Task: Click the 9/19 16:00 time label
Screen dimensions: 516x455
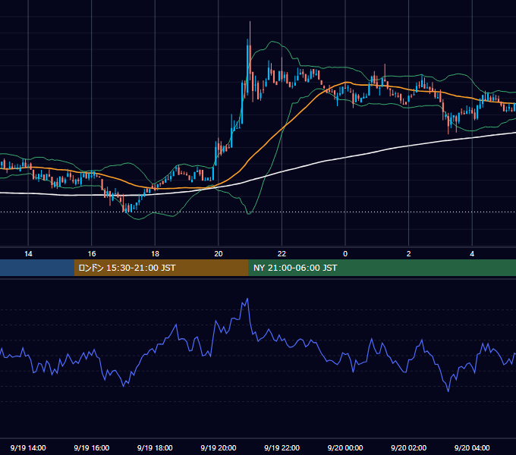Action: click(x=92, y=447)
